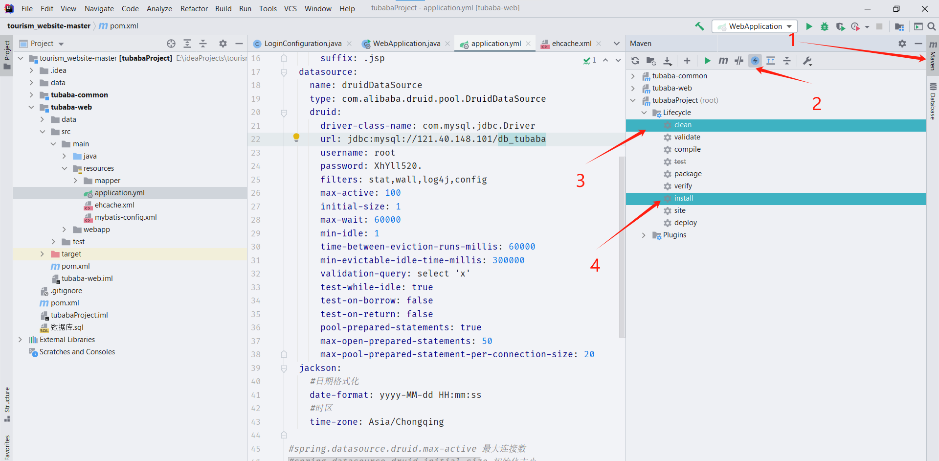
Task: Open Maven settings wrench icon
Action: [x=807, y=61]
